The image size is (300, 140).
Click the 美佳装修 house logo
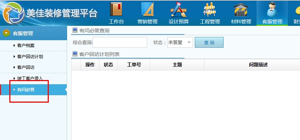coord(13,13)
